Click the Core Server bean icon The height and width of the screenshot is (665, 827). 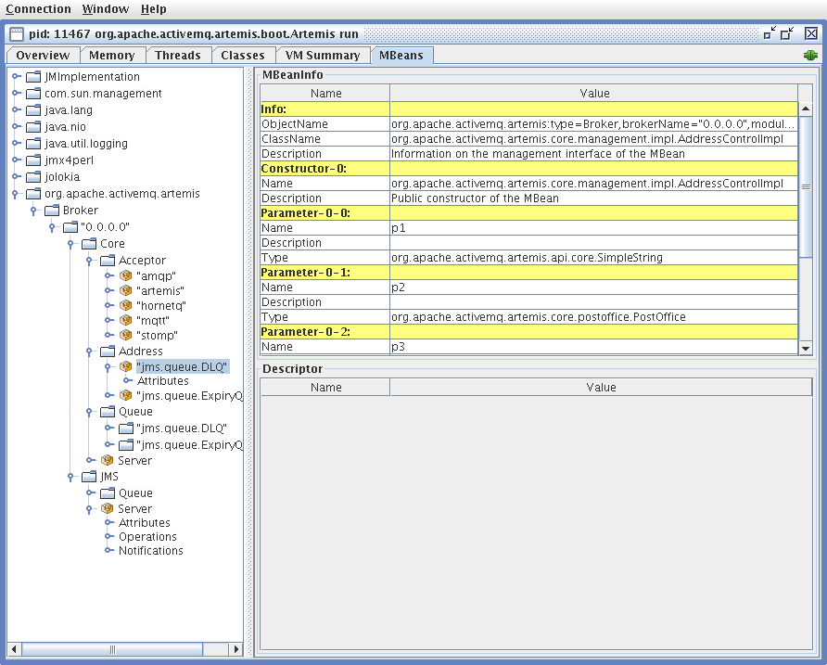click(x=108, y=461)
